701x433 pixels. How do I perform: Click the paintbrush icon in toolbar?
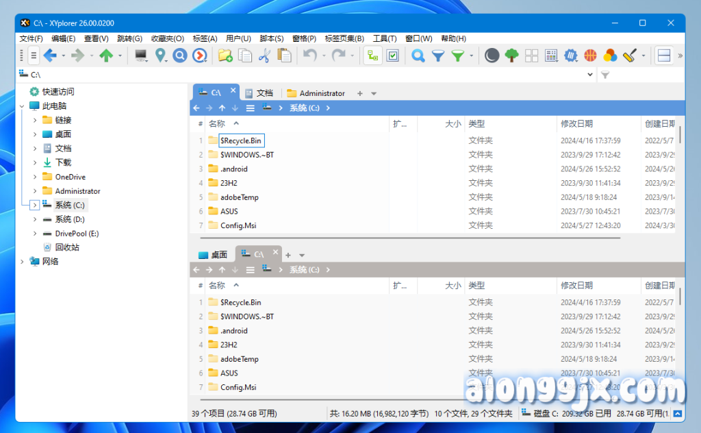tap(630, 55)
